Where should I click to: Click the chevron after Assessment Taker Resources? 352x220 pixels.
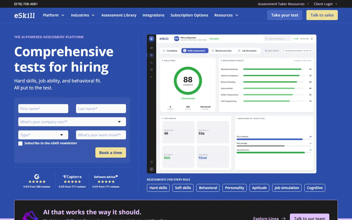(308, 4)
